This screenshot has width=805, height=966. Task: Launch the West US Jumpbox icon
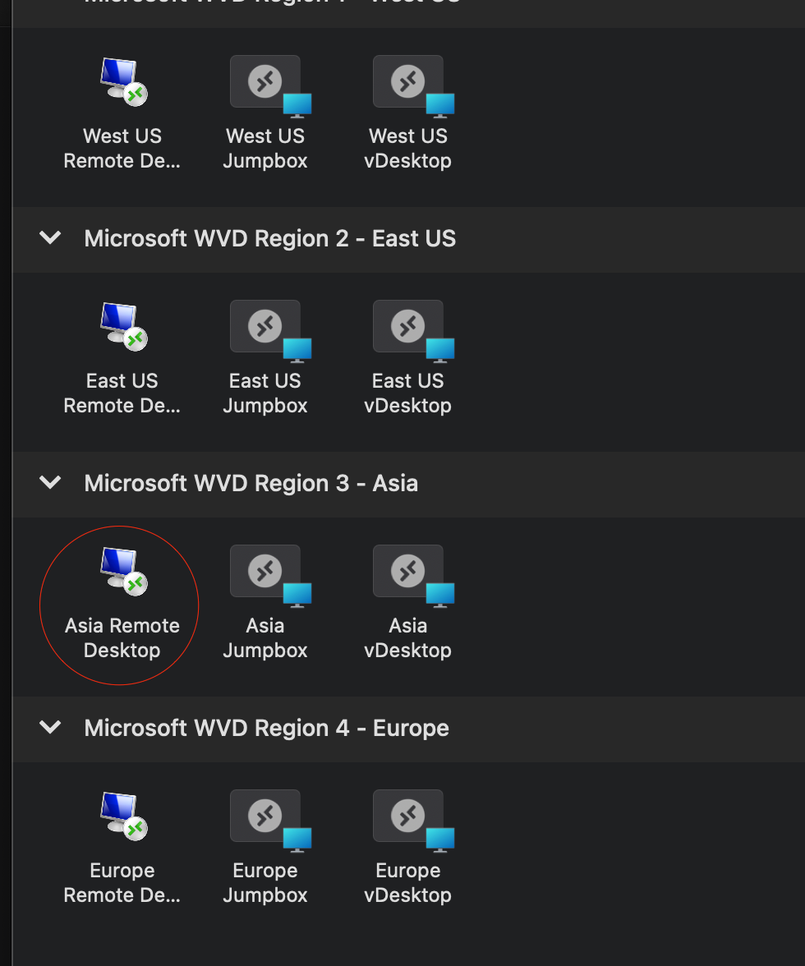[270, 86]
